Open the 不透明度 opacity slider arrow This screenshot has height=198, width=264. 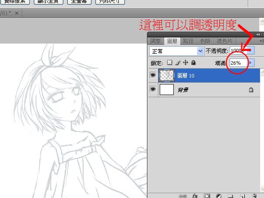pyautogui.click(x=251, y=50)
